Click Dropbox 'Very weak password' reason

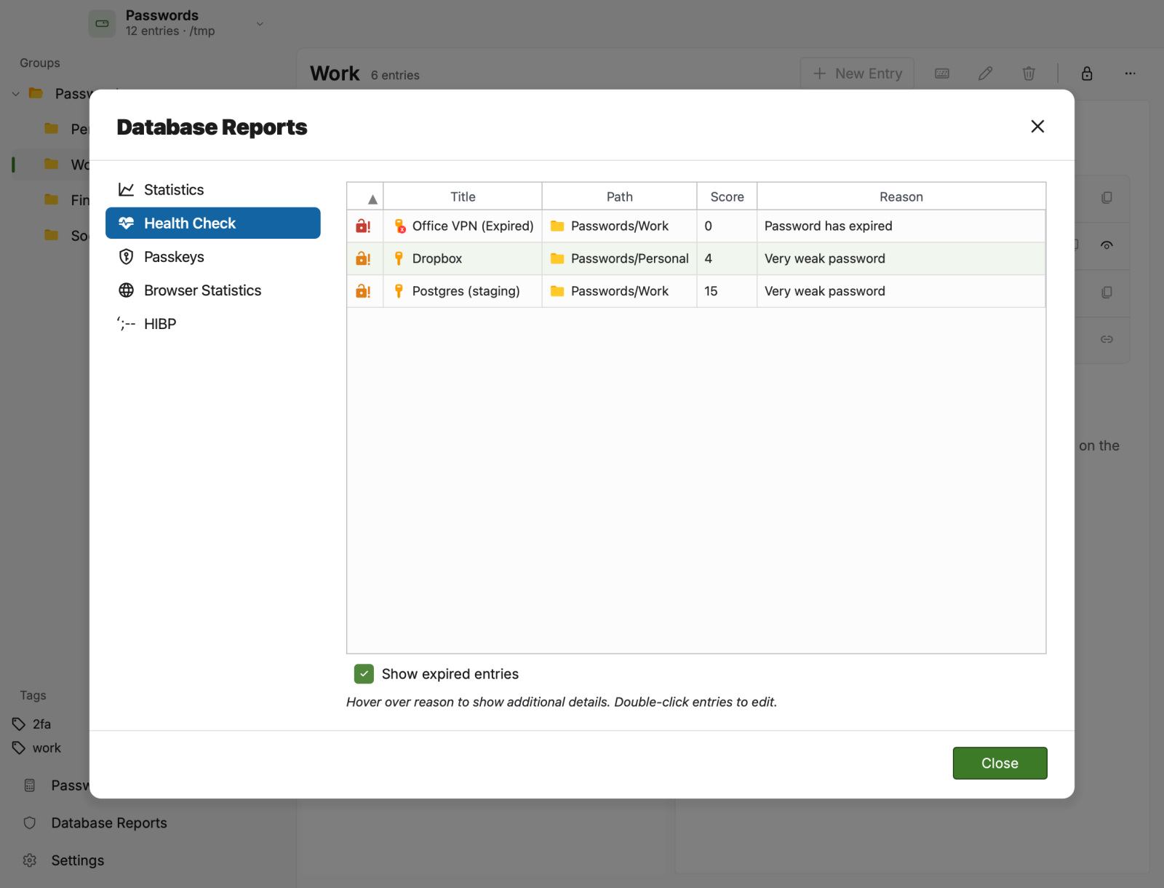(x=901, y=258)
